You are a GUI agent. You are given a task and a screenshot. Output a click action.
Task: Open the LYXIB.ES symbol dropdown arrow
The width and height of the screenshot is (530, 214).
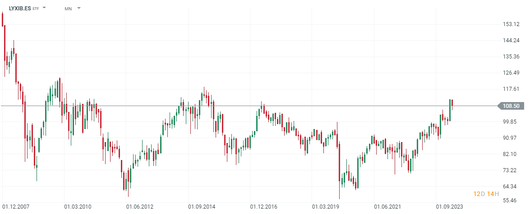pyautogui.click(x=44, y=8)
